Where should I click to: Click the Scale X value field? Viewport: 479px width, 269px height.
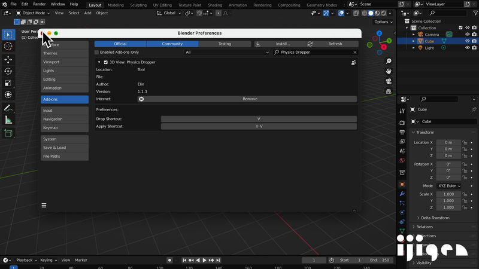click(448, 194)
